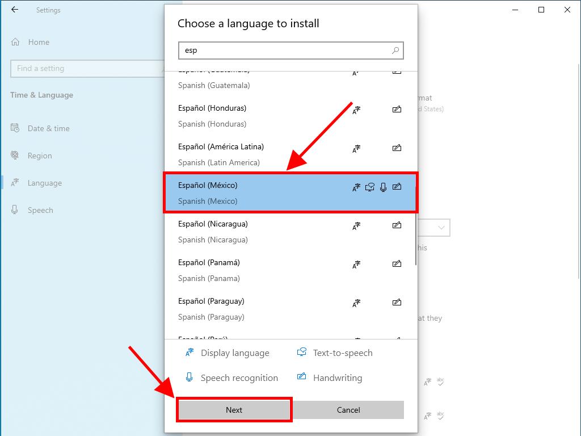Viewport: 581px width, 436px height.
Task: Click text-to-speech icon on Español (México) row
Action: pyautogui.click(x=370, y=187)
